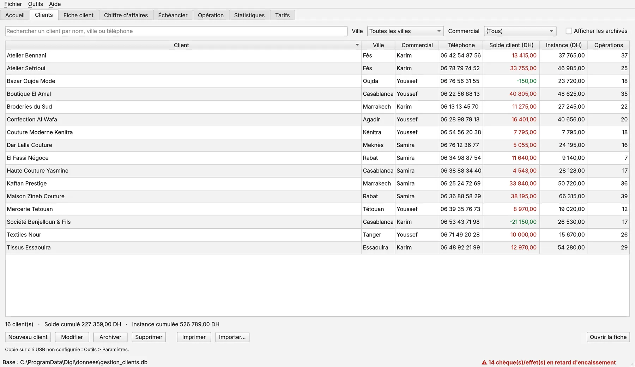This screenshot has width=635, height=367.
Task: Sort by Téléphone column header
Action: (461, 45)
